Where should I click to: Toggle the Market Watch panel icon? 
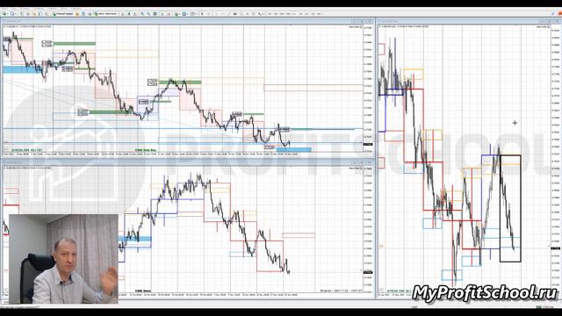point(21,14)
